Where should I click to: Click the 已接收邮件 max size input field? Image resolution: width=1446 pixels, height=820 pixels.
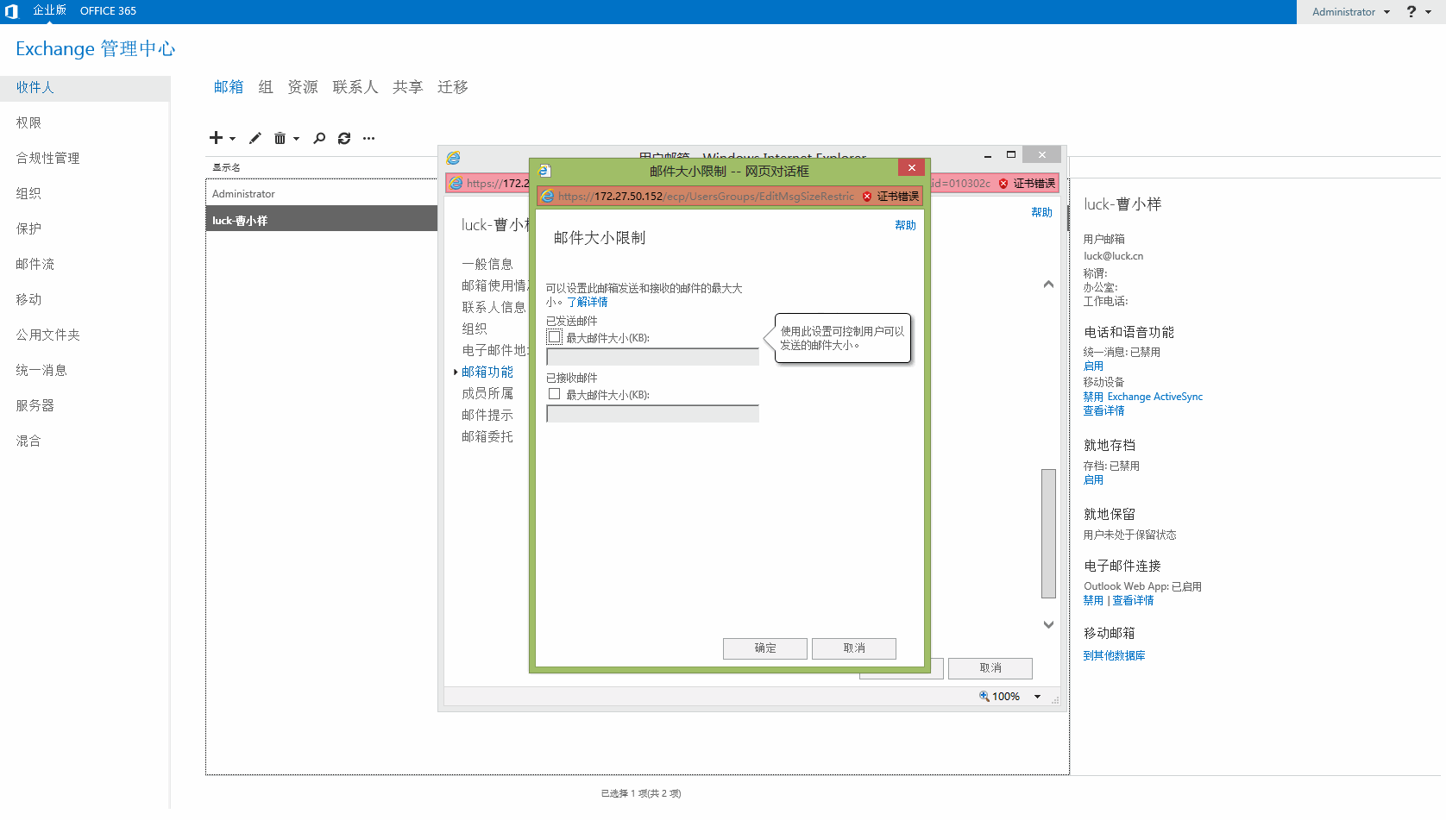click(x=653, y=414)
